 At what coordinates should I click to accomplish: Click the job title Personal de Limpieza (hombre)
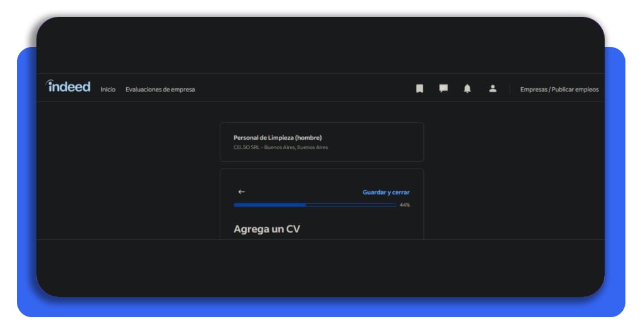tap(278, 137)
